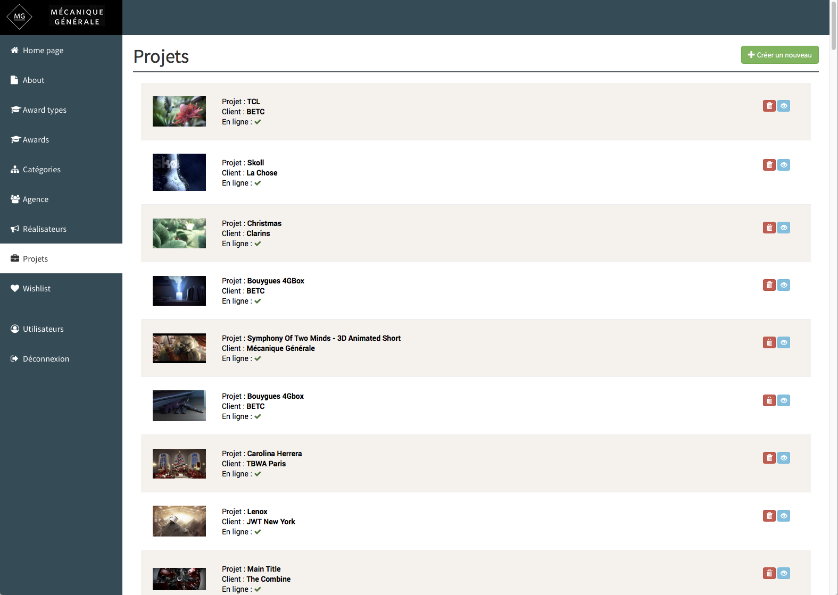
Task: Select Projets in the sidebar
Action: [x=61, y=259]
